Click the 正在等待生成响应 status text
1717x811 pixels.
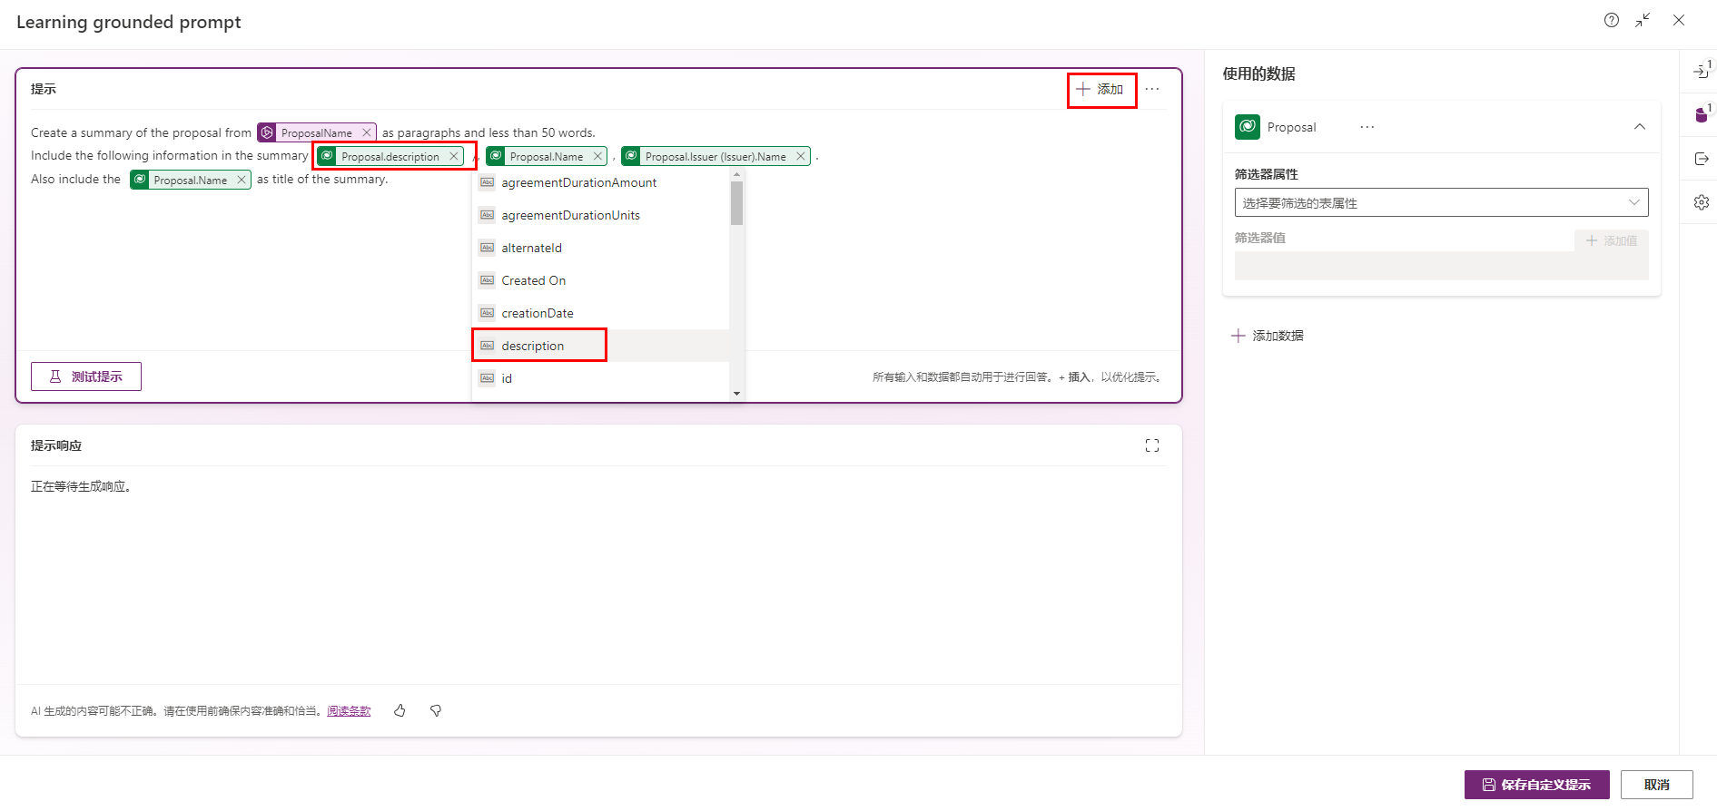(x=83, y=486)
